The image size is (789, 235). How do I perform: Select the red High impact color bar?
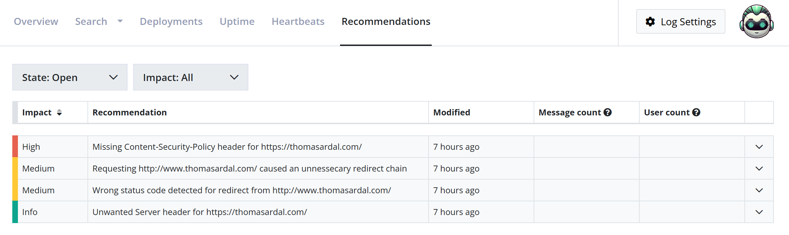(15, 146)
